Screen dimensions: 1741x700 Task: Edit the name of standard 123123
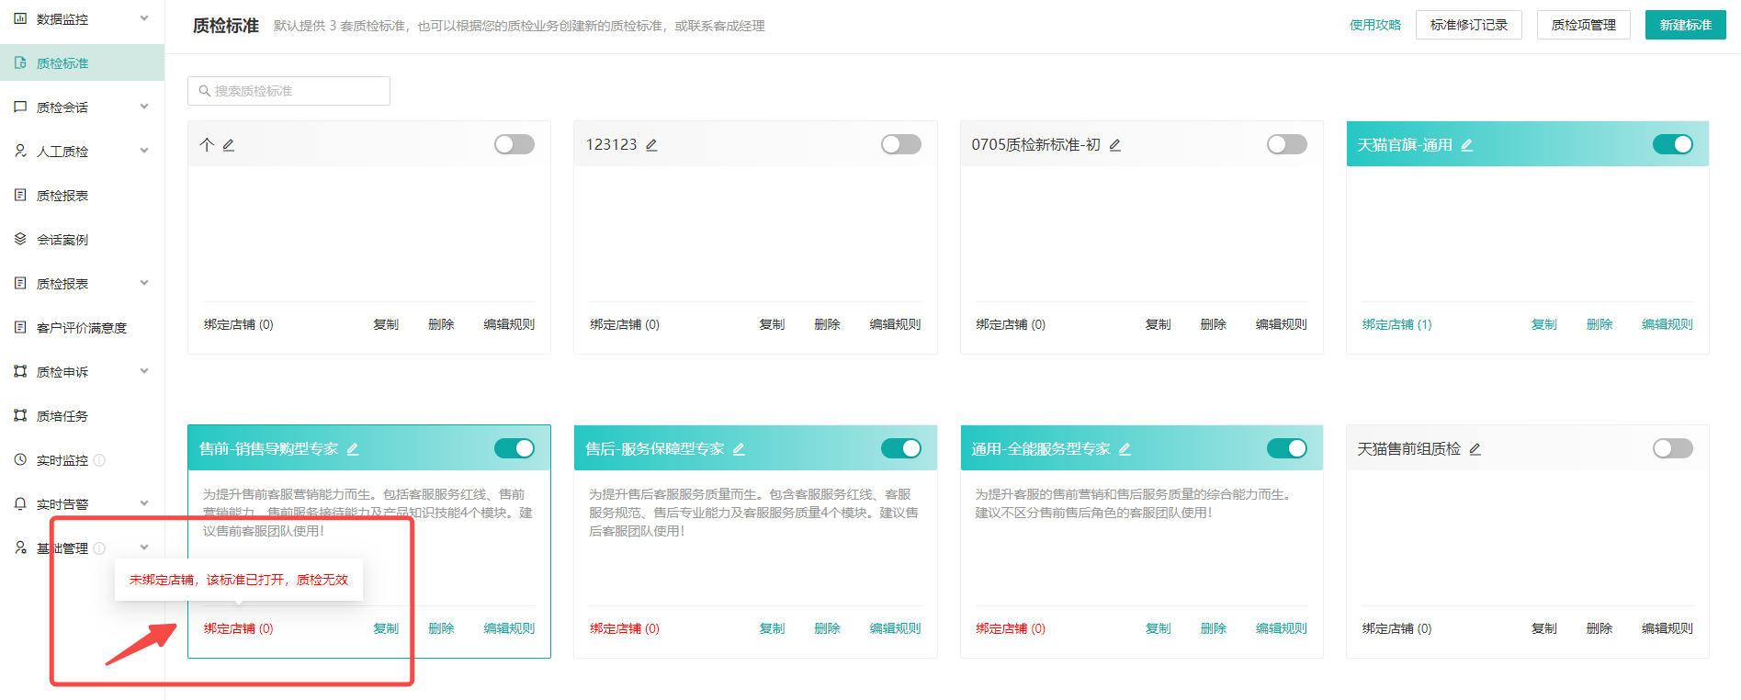(651, 145)
